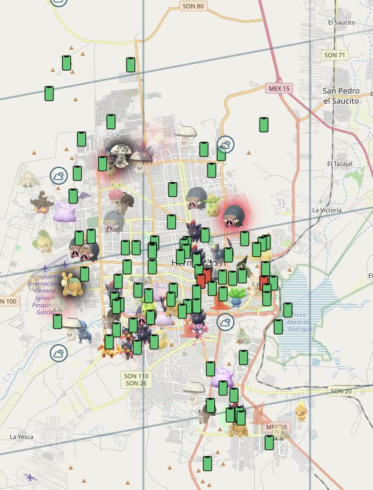The height and width of the screenshot is (490, 373).
Task: Select the La Yesca place label
Action: (21, 437)
